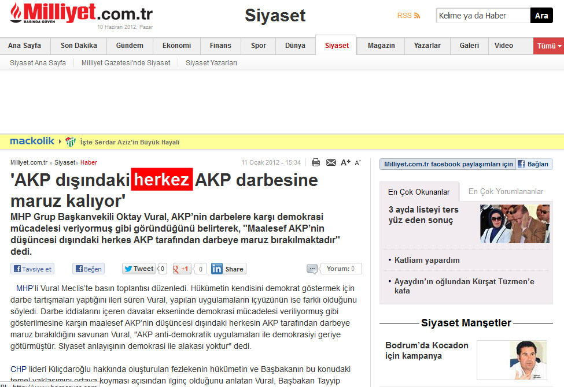Open the email article icon

pyautogui.click(x=331, y=162)
